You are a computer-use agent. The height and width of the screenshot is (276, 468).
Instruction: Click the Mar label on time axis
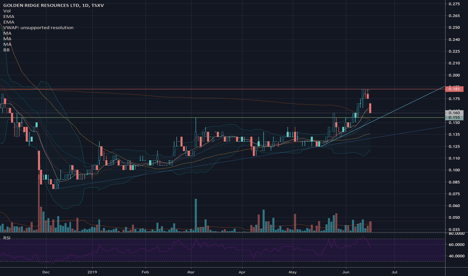(191, 272)
